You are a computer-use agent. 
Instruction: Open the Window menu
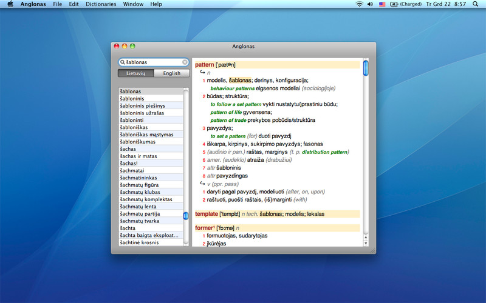coord(133,4)
